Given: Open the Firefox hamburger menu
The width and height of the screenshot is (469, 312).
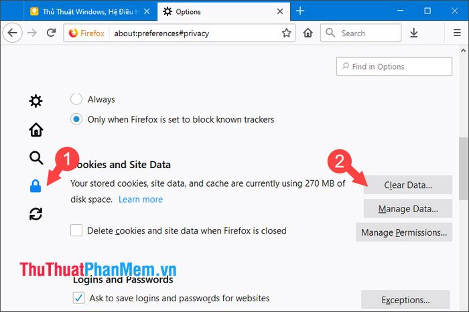Looking at the screenshot, I should [x=457, y=33].
